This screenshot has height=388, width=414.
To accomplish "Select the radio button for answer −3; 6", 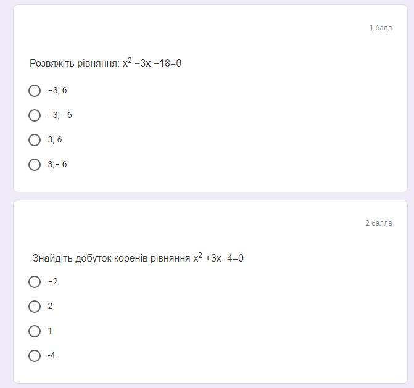I will (x=35, y=91).
